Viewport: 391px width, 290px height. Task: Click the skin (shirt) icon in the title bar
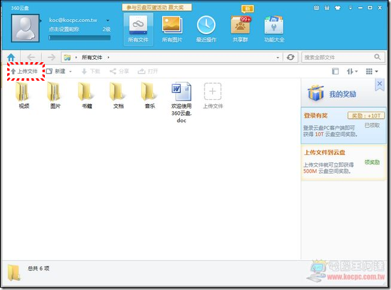click(338, 8)
